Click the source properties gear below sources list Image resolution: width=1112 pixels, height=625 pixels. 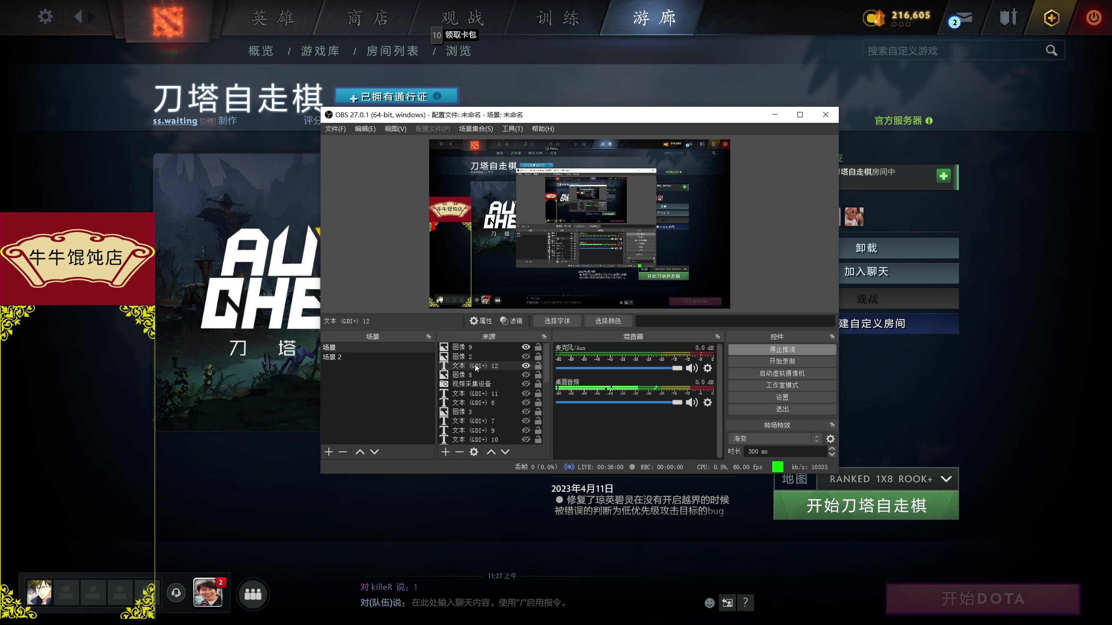coord(474,452)
